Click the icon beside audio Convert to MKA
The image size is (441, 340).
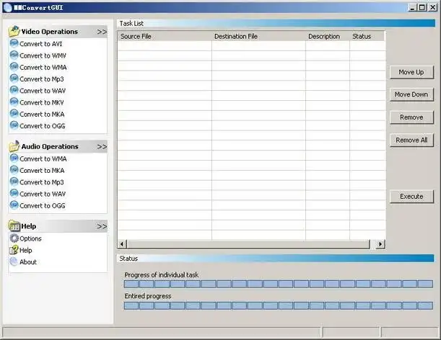[14, 170]
